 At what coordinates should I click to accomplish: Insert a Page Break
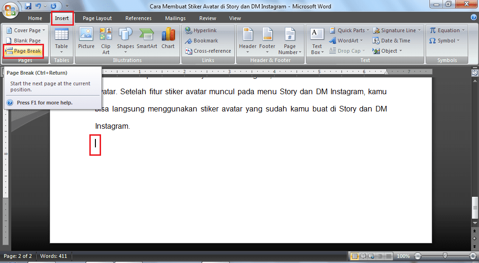coord(23,51)
